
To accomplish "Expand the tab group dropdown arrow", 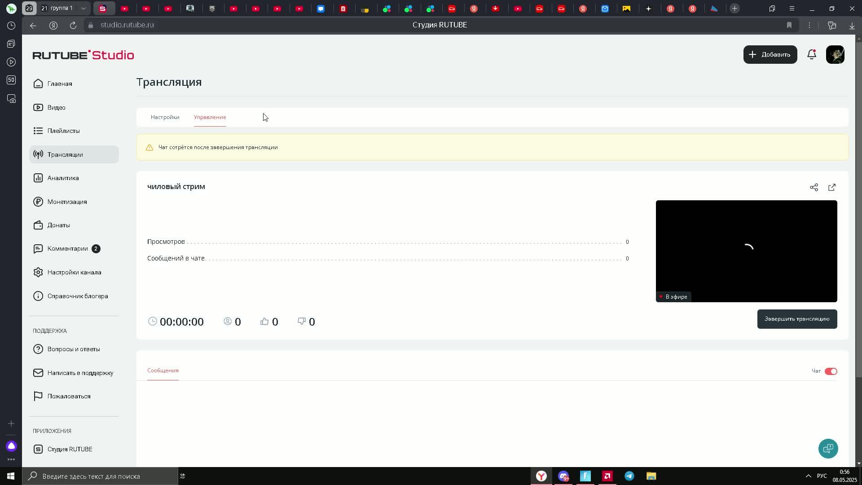I will [84, 8].
